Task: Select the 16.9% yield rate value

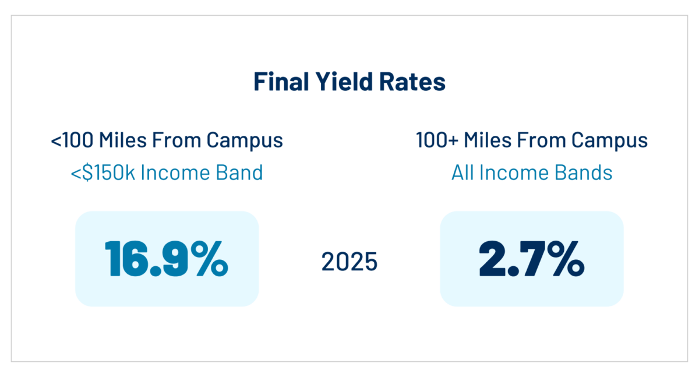Action: [167, 259]
